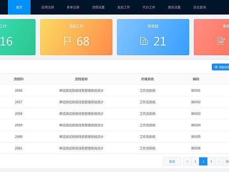Select flow ID 2059 cell
This screenshot has width=229, height=172.
pyautogui.click(x=18, y=125)
